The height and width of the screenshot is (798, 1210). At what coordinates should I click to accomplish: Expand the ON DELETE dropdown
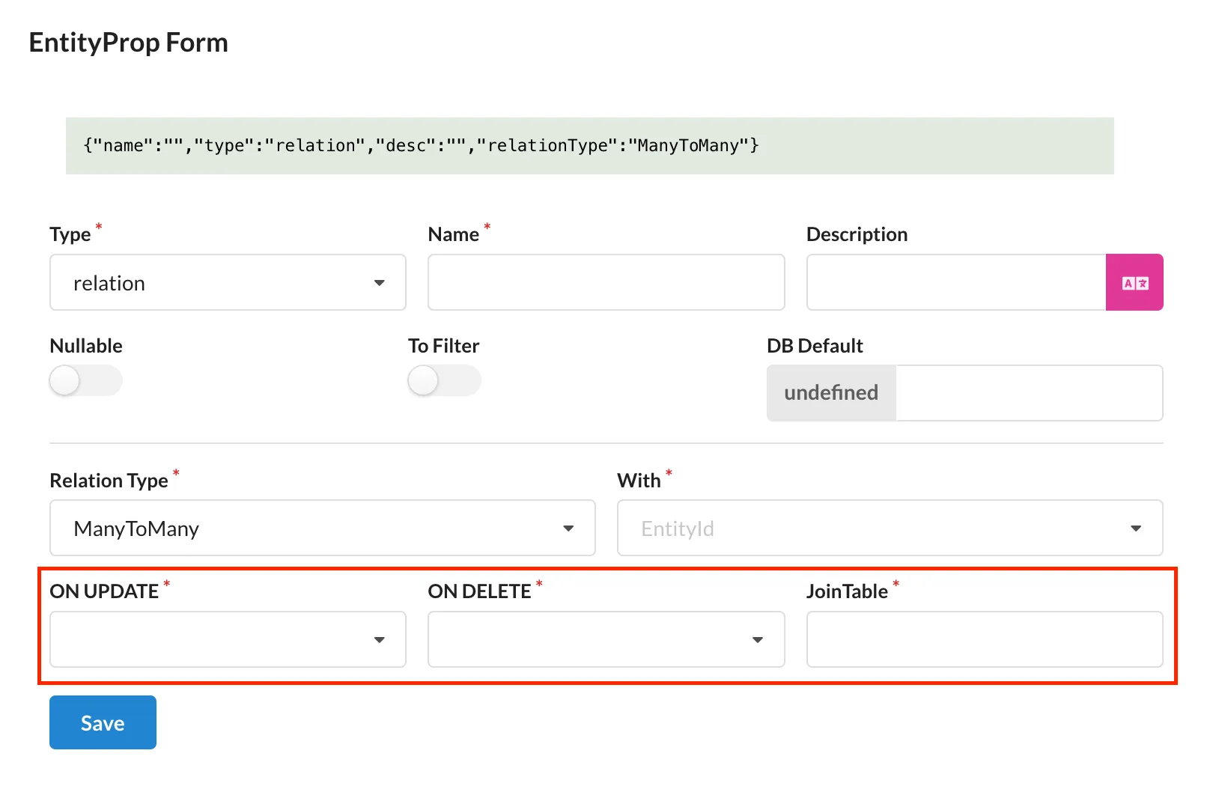tap(606, 639)
